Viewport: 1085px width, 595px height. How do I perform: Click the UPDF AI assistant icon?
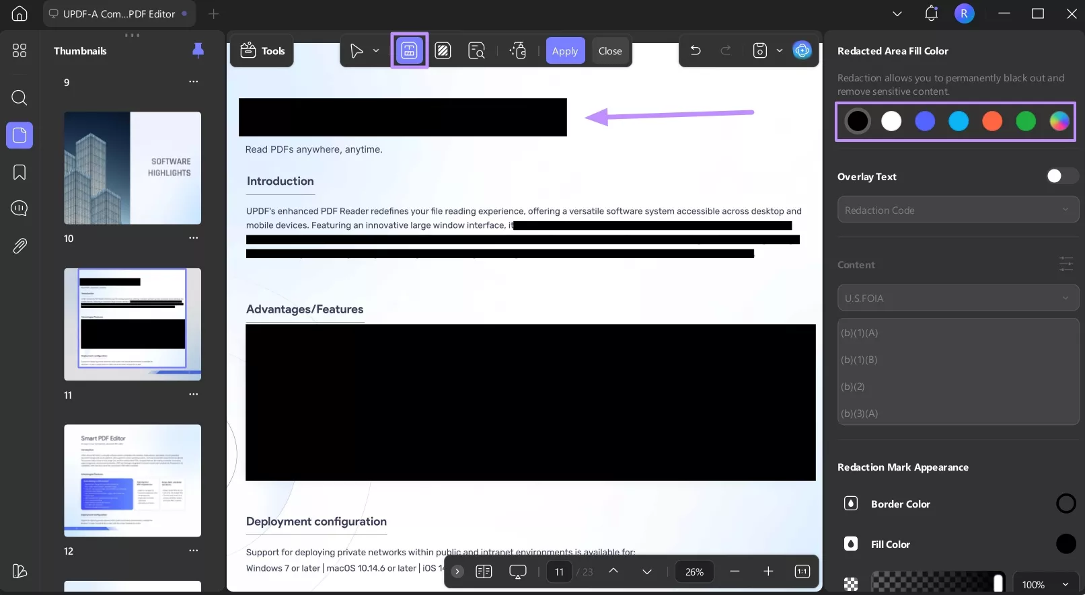coord(802,50)
